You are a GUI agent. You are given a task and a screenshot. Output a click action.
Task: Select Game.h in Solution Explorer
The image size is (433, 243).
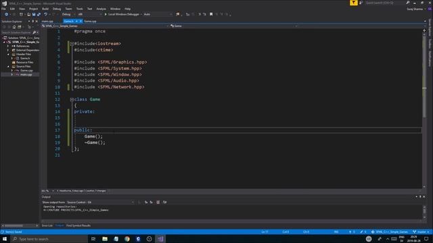25,59
